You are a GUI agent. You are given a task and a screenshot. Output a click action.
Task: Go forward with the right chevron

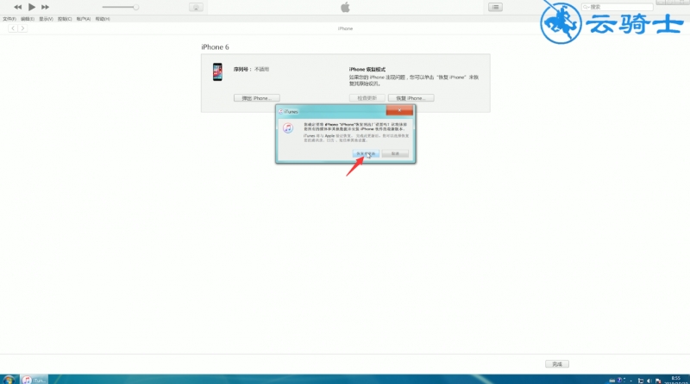click(22, 28)
